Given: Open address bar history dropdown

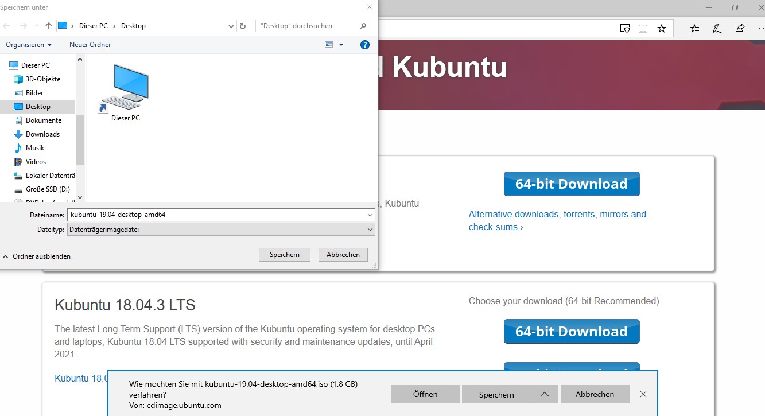Looking at the screenshot, I should point(231,26).
